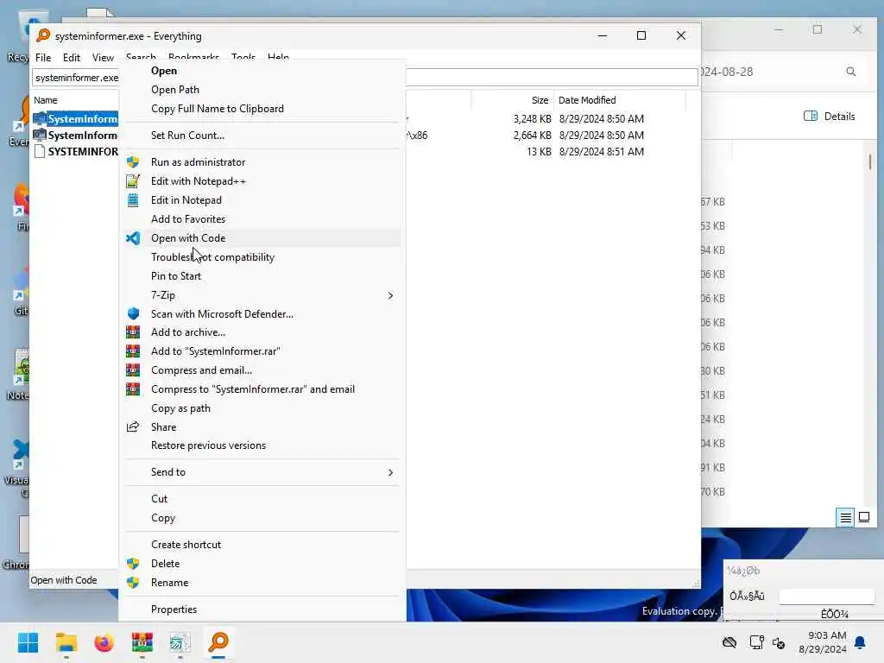
Task: Click WinRAR icon beside Compress and email
Action: coord(133,370)
